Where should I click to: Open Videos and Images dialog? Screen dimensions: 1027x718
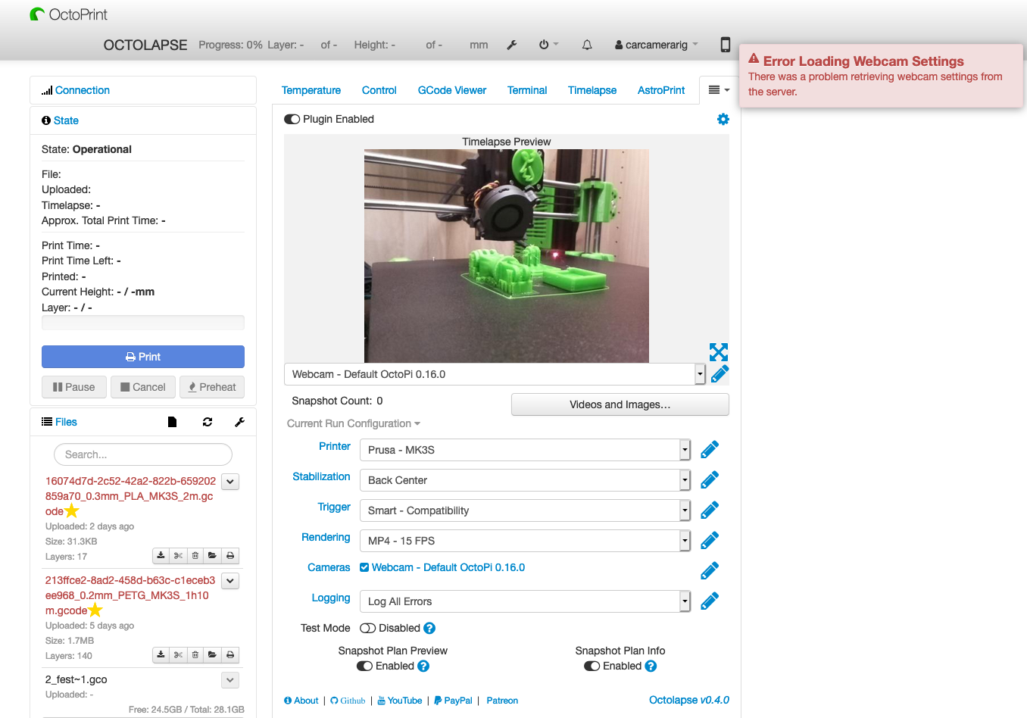(x=620, y=404)
